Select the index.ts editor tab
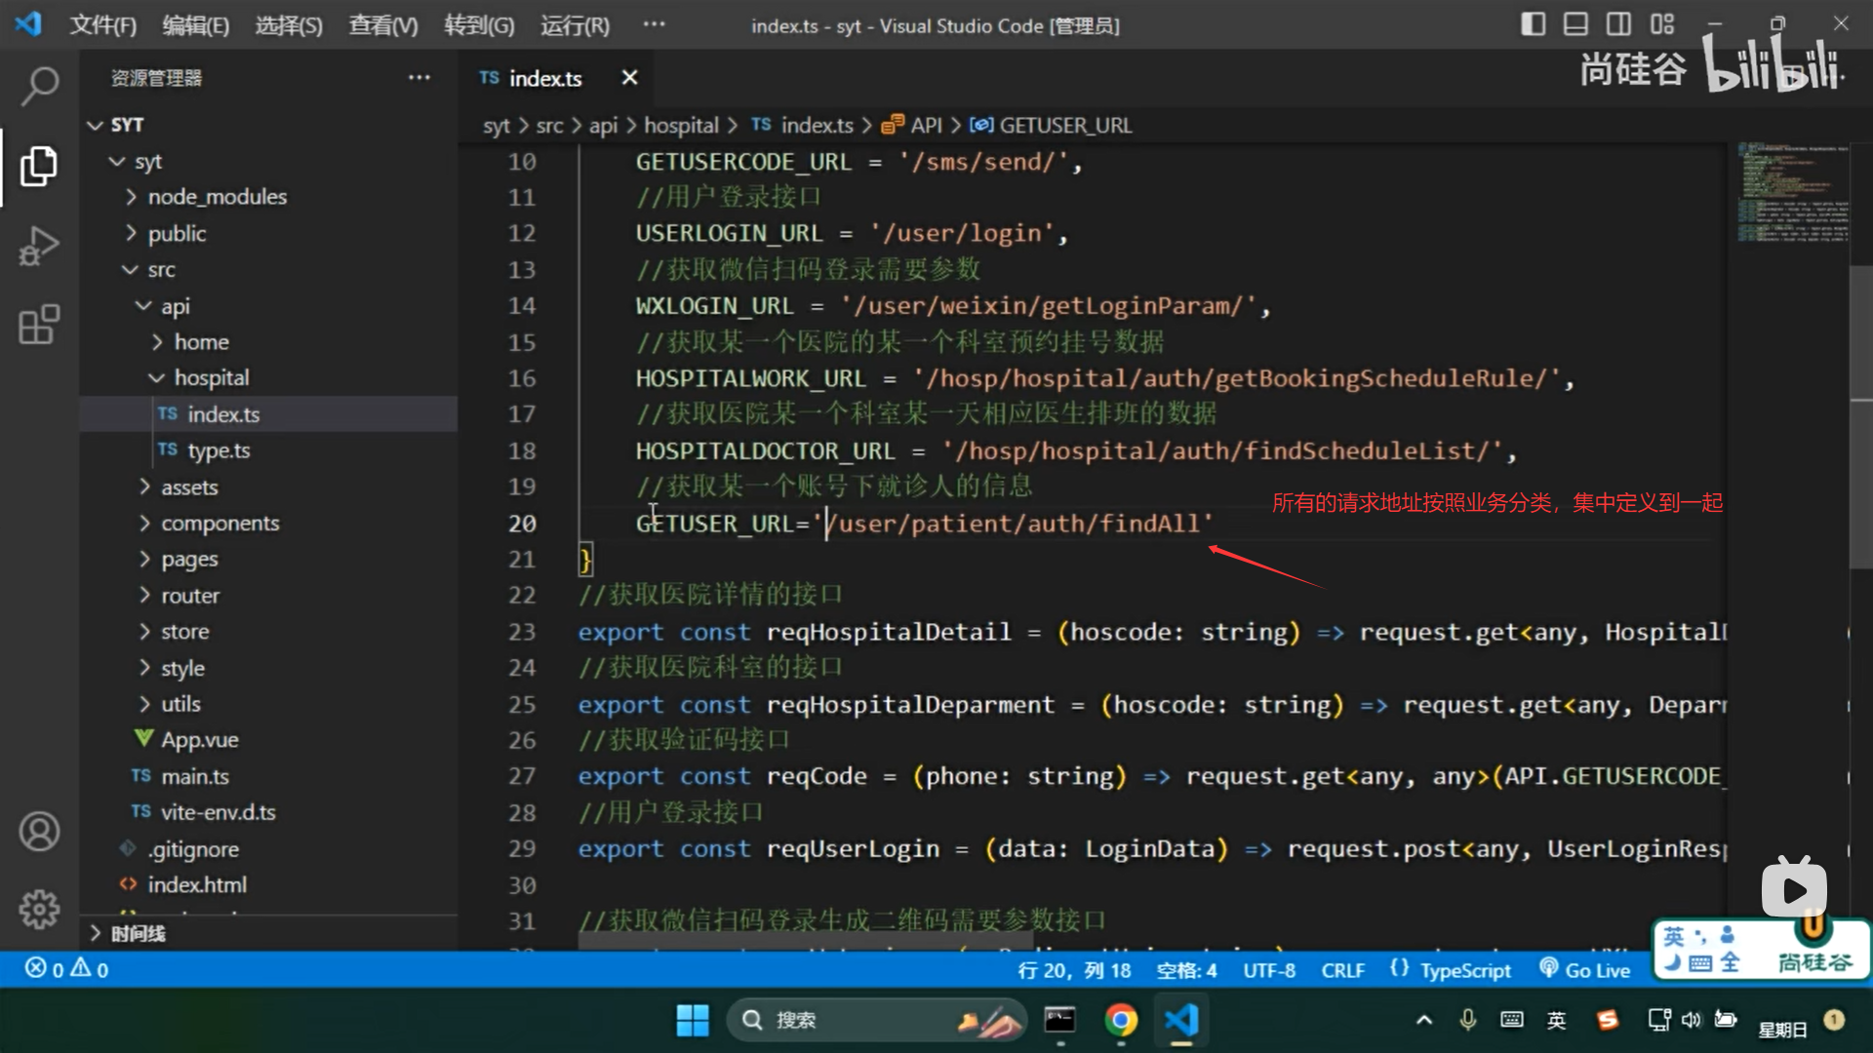This screenshot has width=1873, height=1053. tap(544, 78)
